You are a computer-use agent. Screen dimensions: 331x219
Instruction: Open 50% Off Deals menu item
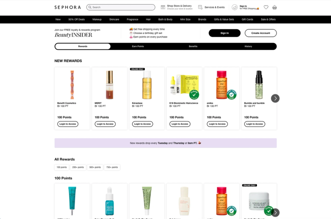[x=77, y=19]
